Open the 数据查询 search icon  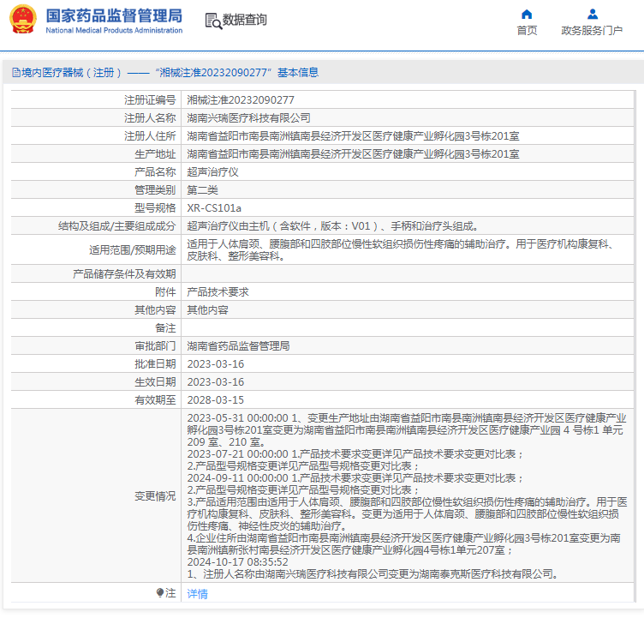(x=213, y=21)
